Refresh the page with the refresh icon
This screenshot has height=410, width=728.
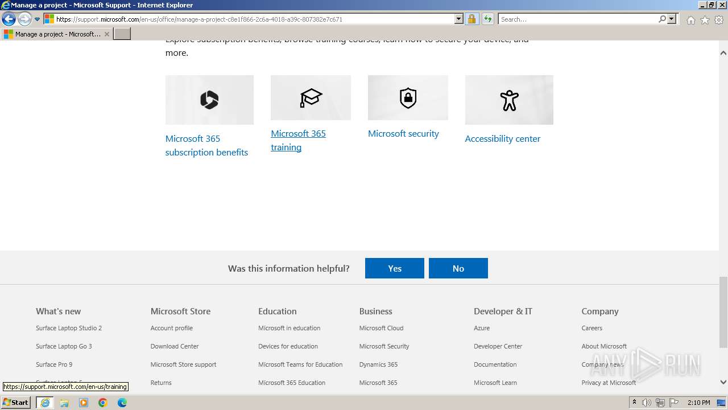pyautogui.click(x=488, y=19)
